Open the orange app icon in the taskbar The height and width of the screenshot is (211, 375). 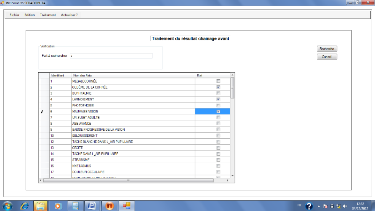[x=110, y=206]
